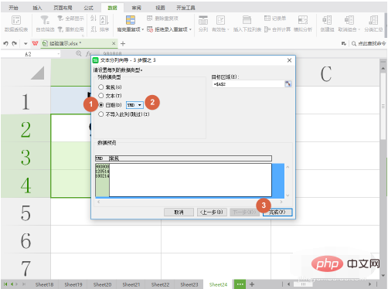The width and height of the screenshot is (388, 289).
Task: Click column header C
Action: coord(325,73)
